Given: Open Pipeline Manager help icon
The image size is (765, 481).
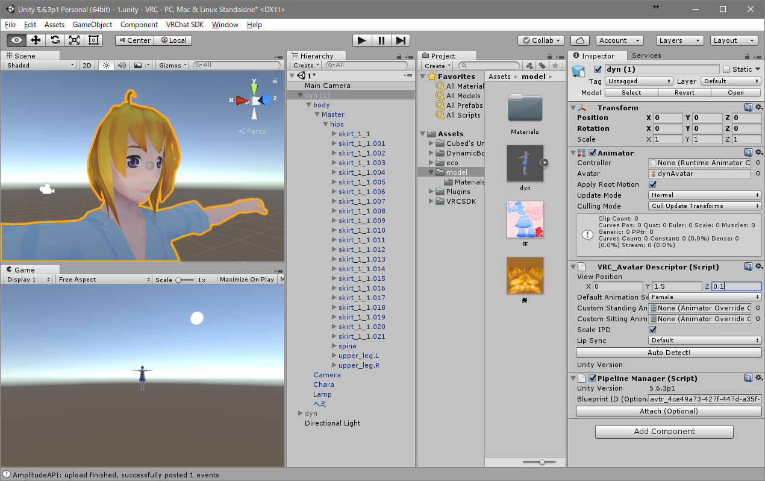Looking at the screenshot, I should (748, 378).
